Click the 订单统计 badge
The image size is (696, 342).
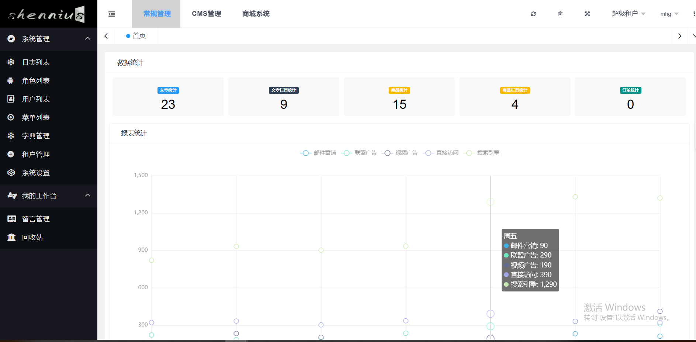(631, 90)
